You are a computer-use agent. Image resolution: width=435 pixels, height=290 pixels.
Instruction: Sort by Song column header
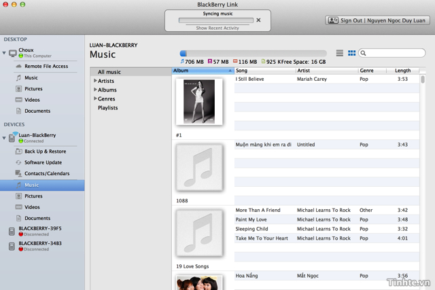click(265, 71)
